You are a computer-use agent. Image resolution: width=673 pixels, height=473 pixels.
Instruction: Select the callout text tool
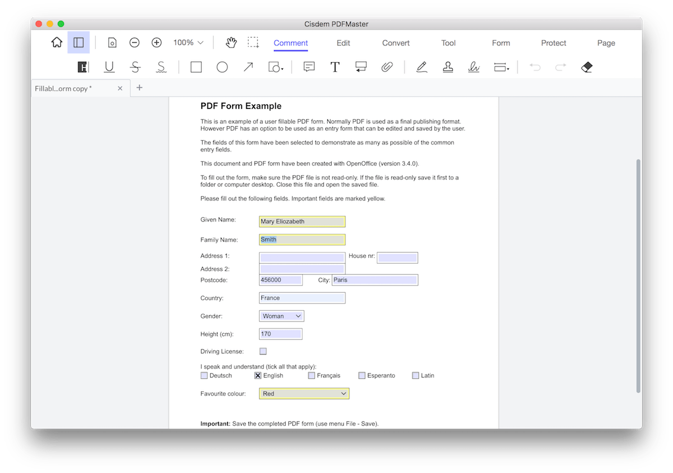coord(361,67)
